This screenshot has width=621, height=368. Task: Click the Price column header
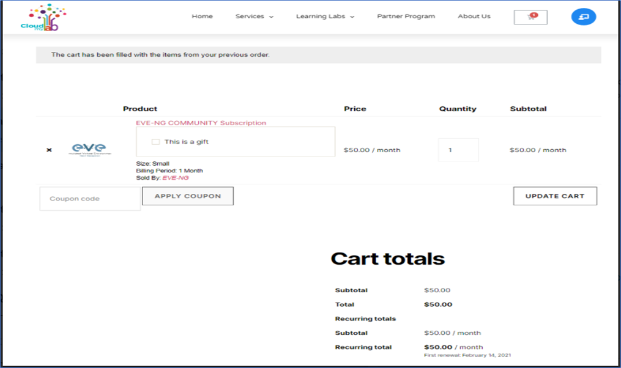point(355,109)
